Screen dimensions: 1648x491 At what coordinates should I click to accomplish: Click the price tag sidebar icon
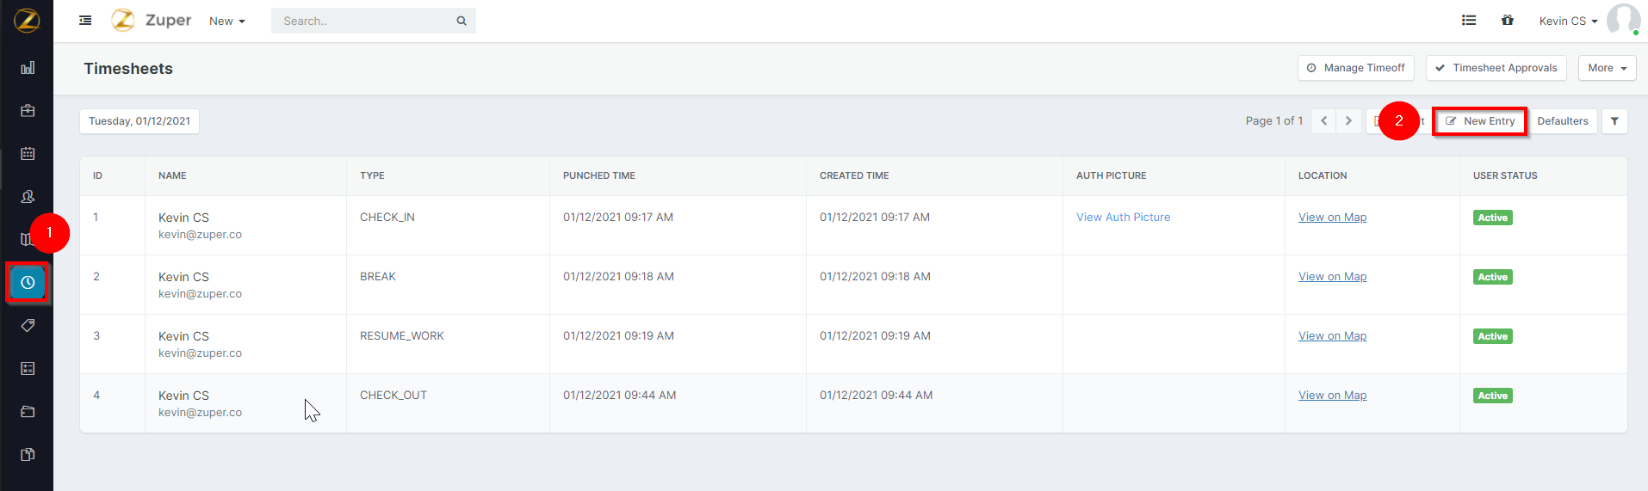28,326
